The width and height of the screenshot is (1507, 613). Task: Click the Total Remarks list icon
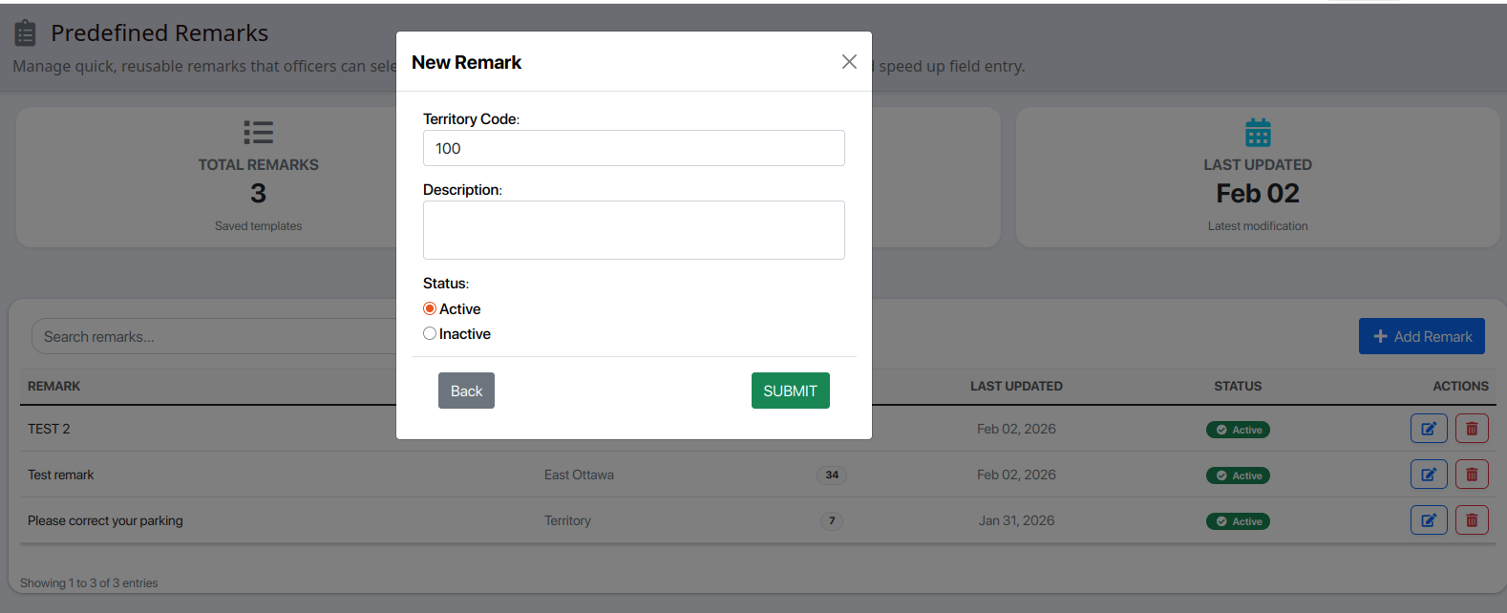(258, 133)
